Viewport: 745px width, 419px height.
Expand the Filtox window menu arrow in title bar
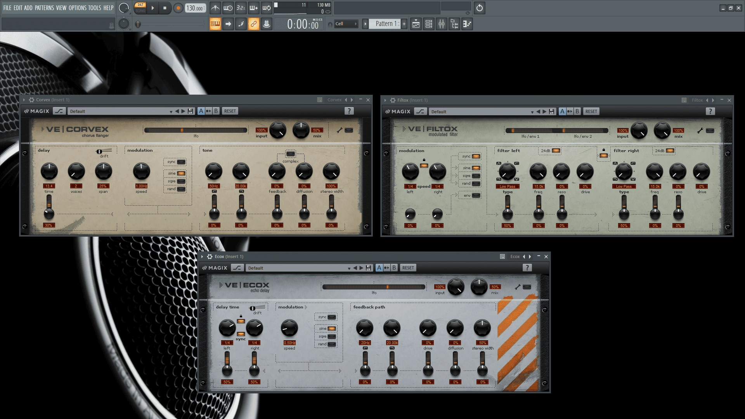(x=385, y=100)
